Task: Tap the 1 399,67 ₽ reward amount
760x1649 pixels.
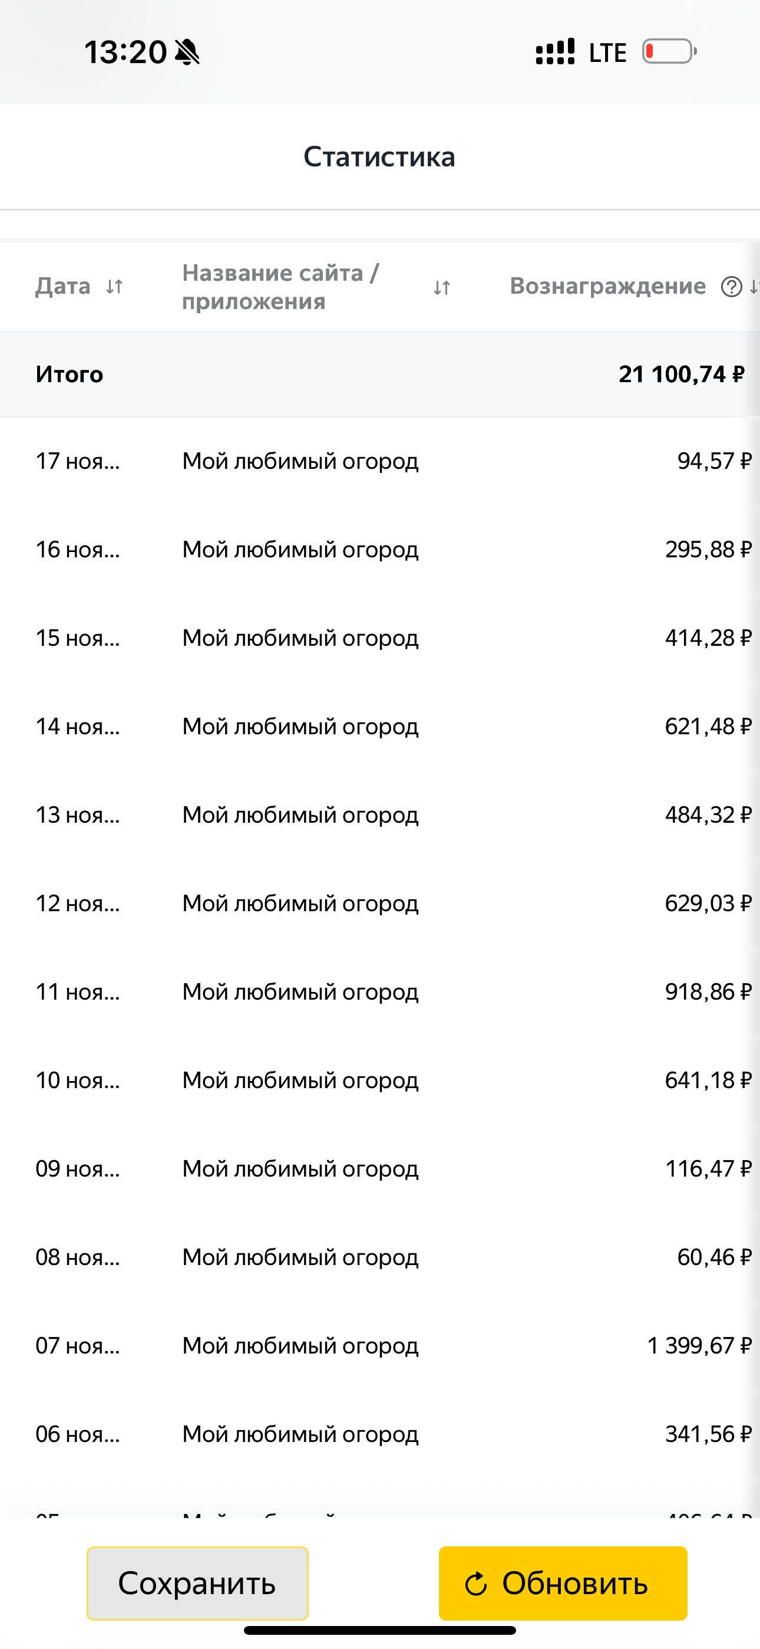Action: 699,1346
